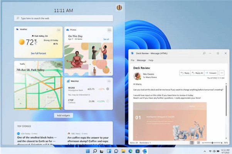
Task: Open taskbar Search magnifier icon
Action: [95, 151]
